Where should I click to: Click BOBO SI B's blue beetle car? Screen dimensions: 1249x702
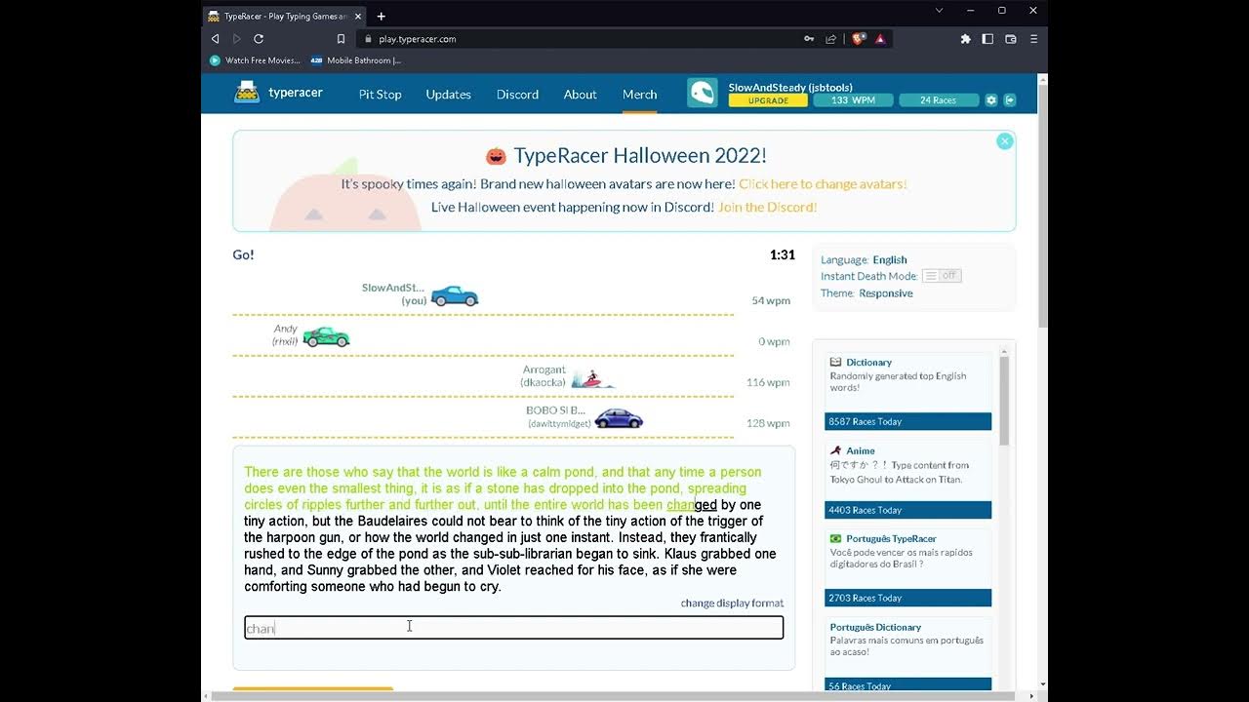619,419
